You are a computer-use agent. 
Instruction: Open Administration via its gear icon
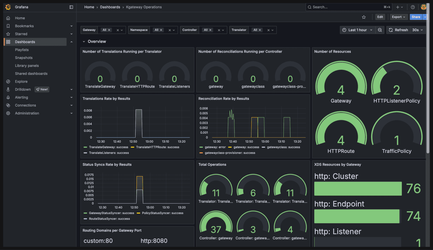tap(8, 113)
